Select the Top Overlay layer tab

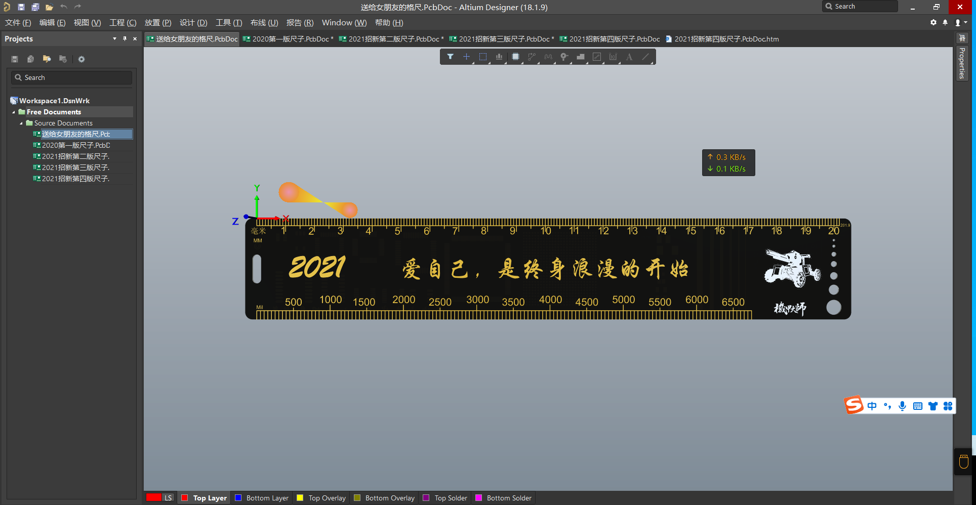[321, 498]
